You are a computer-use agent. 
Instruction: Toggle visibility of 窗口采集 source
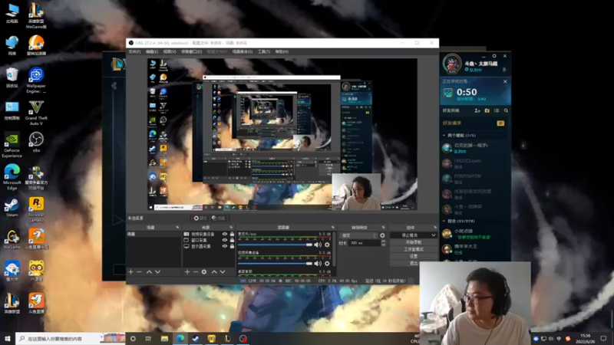click(225, 240)
